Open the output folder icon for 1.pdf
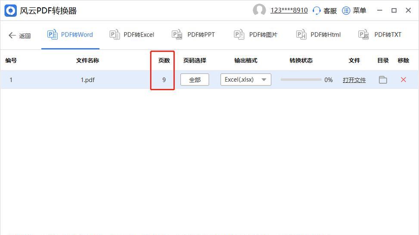This screenshot has width=419, height=235. [383, 80]
